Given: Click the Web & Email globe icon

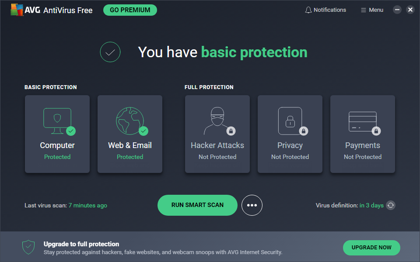Looking at the screenshot, I should (130, 121).
